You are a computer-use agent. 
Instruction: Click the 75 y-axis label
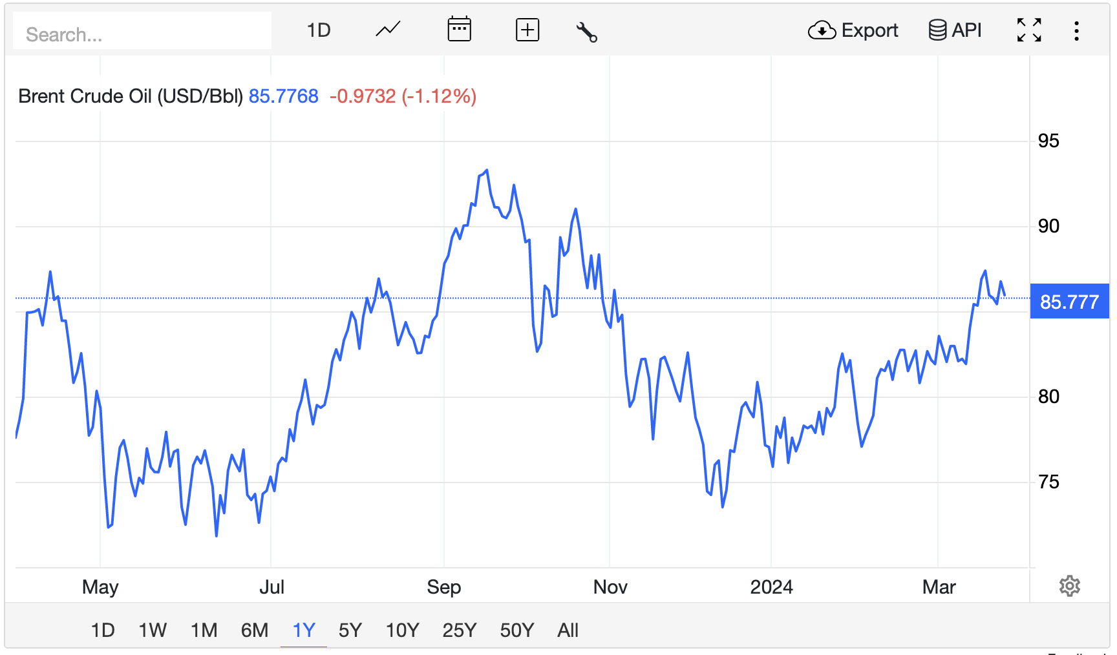(x=1048, y=482)
